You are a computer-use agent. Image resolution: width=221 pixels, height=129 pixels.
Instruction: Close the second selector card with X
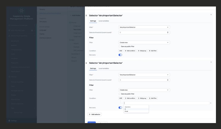(x=211, y=62)
